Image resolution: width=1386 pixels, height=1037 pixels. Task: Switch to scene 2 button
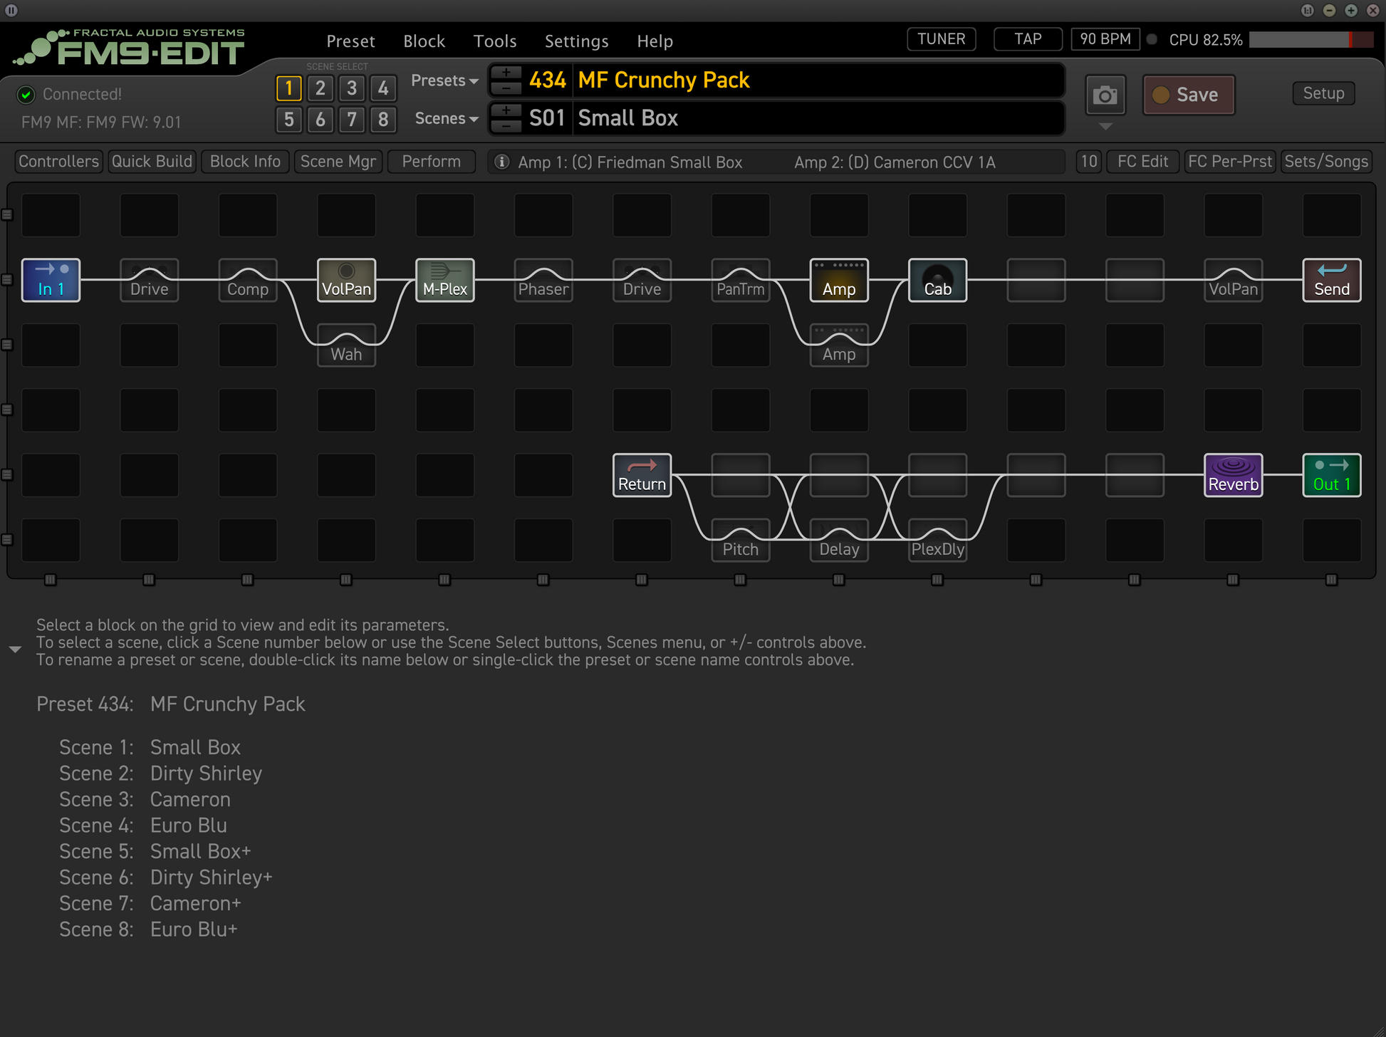tap(321, 88)
